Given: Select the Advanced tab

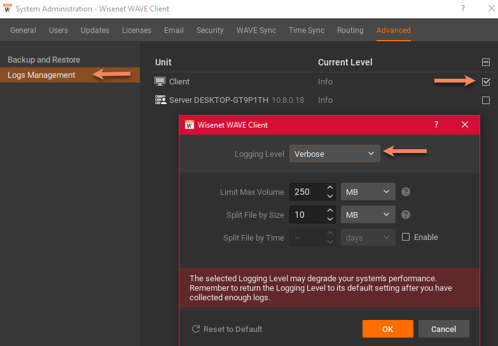Looking at the screenshot, I should coord(394,30).
